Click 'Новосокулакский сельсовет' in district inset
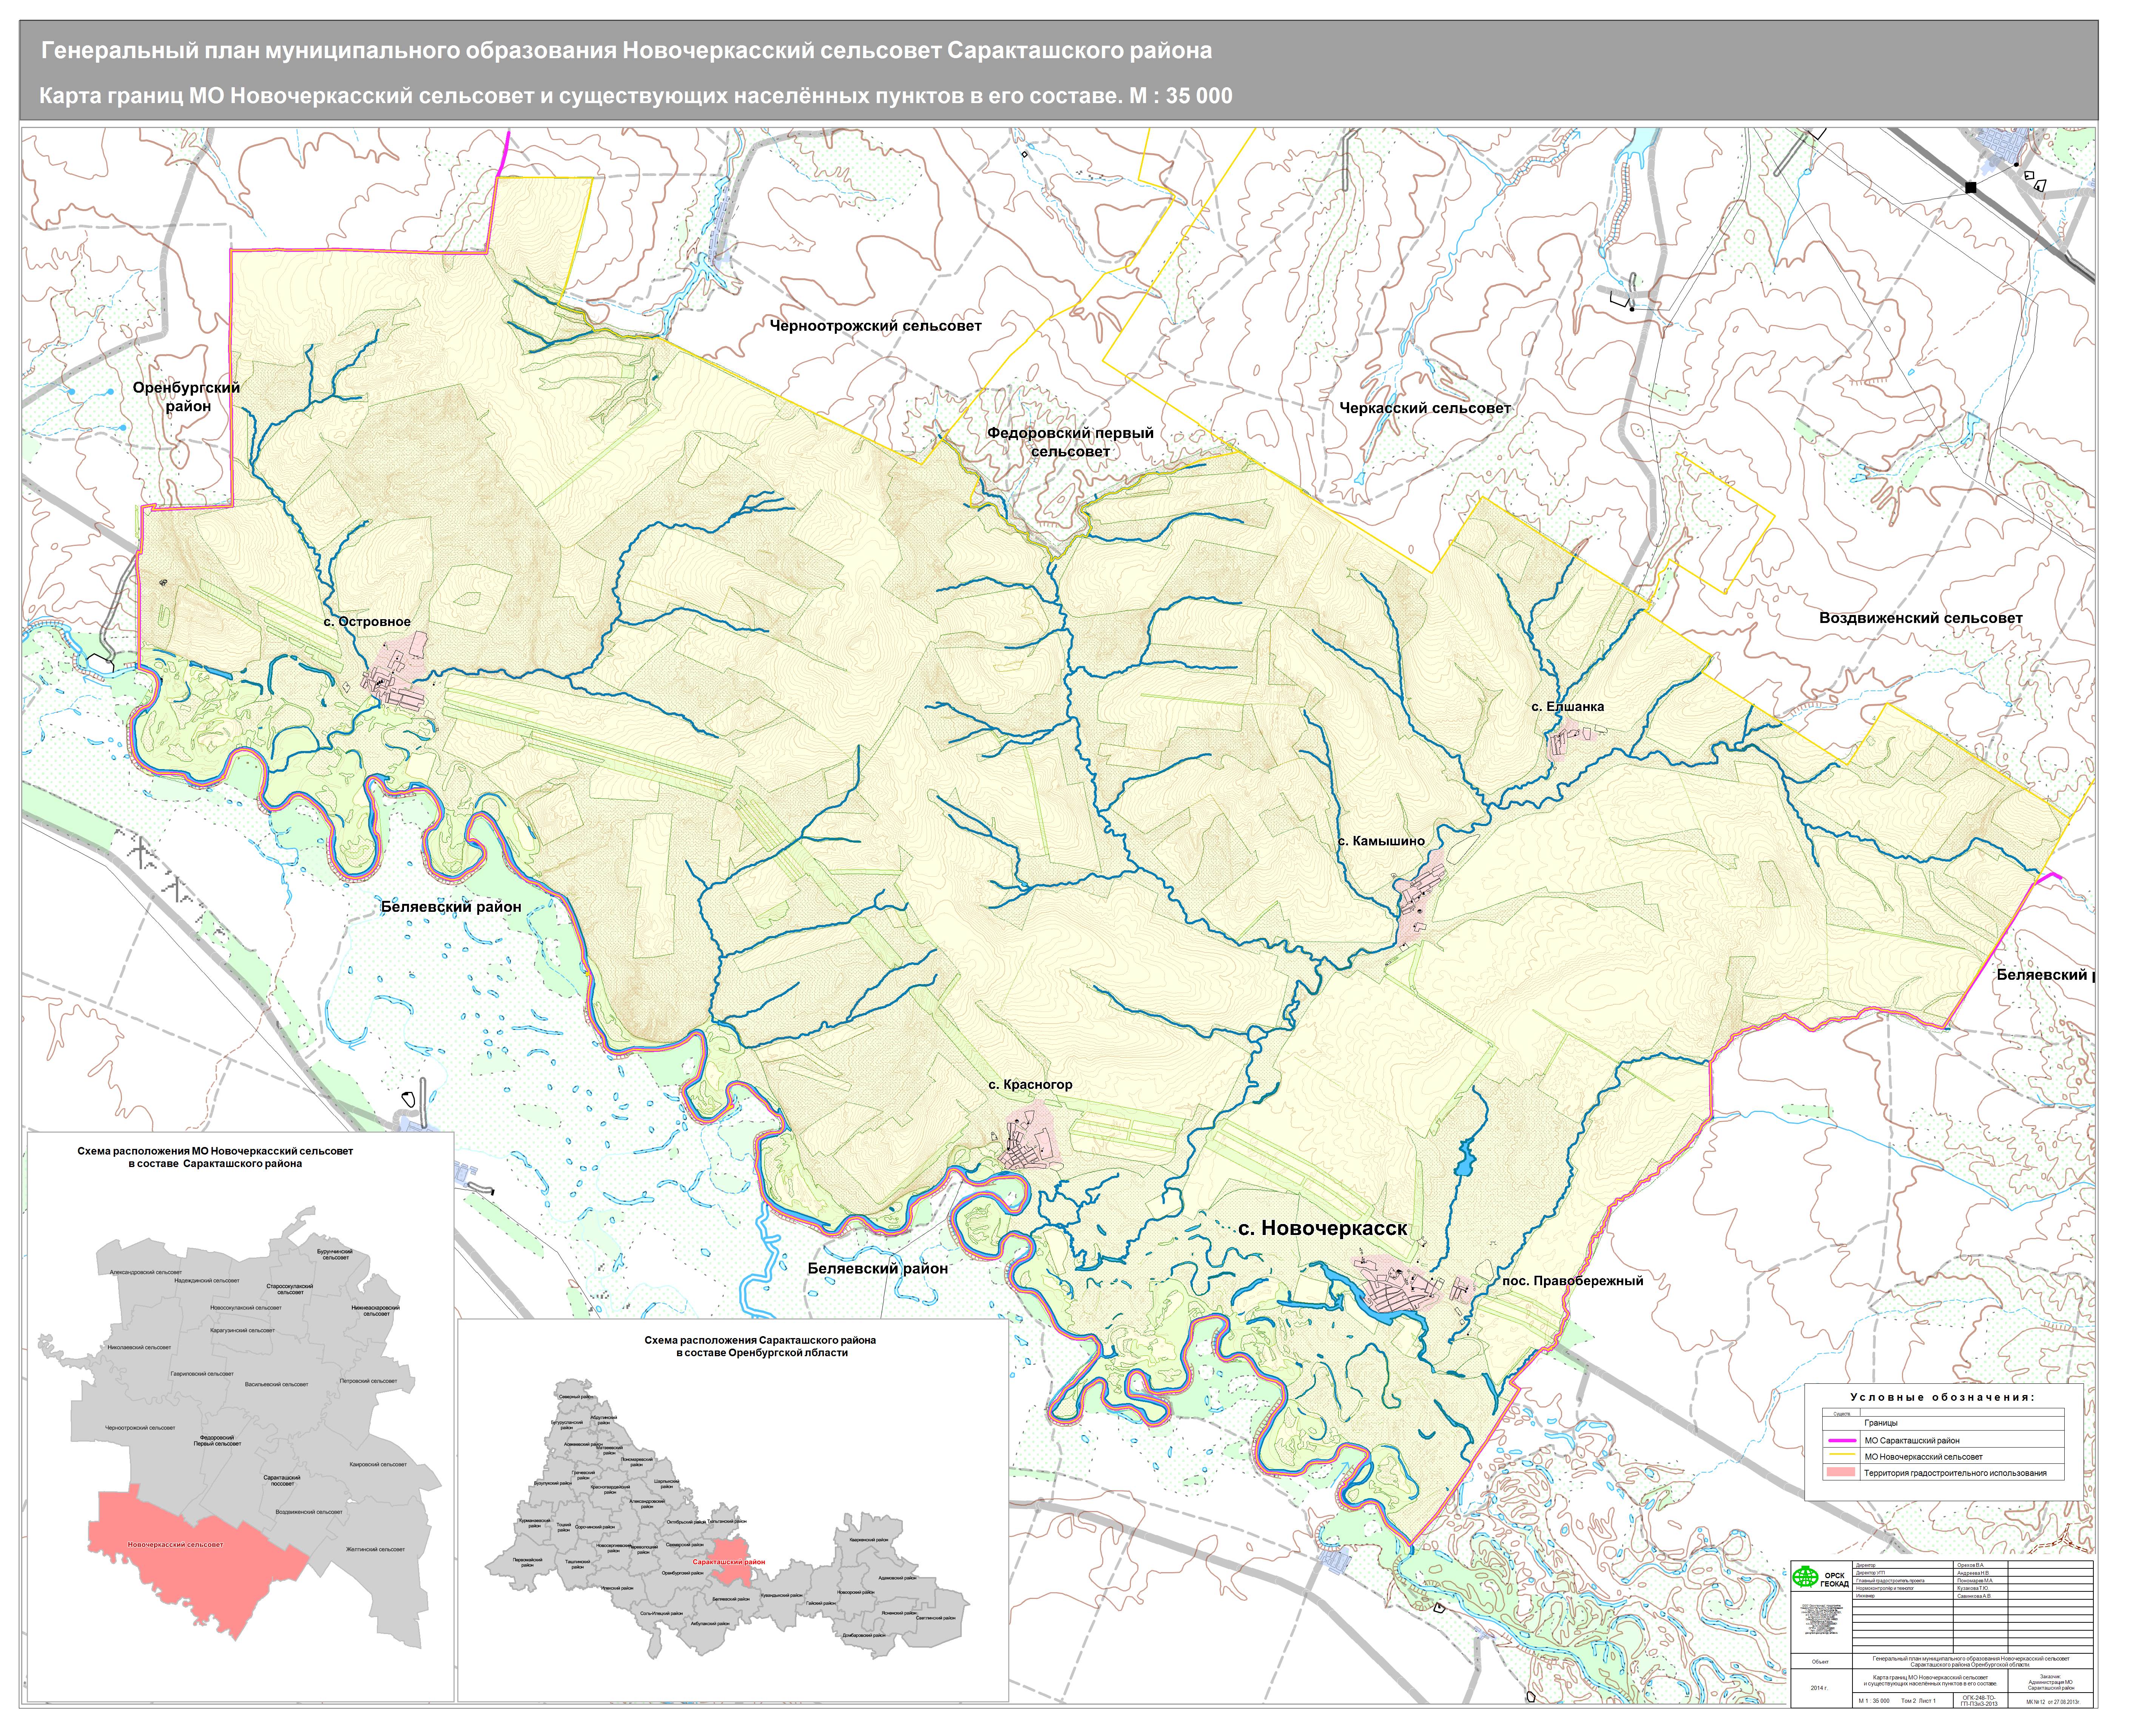Screen dimensions: 2130x1736 click(x=246, y=1308)
